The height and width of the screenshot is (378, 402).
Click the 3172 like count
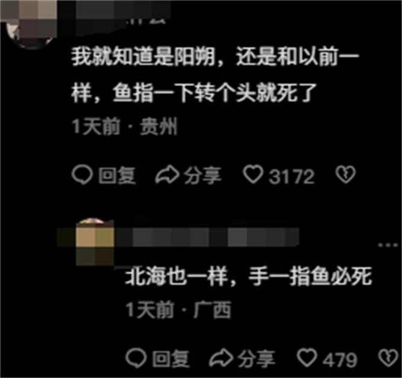[292, 176]
